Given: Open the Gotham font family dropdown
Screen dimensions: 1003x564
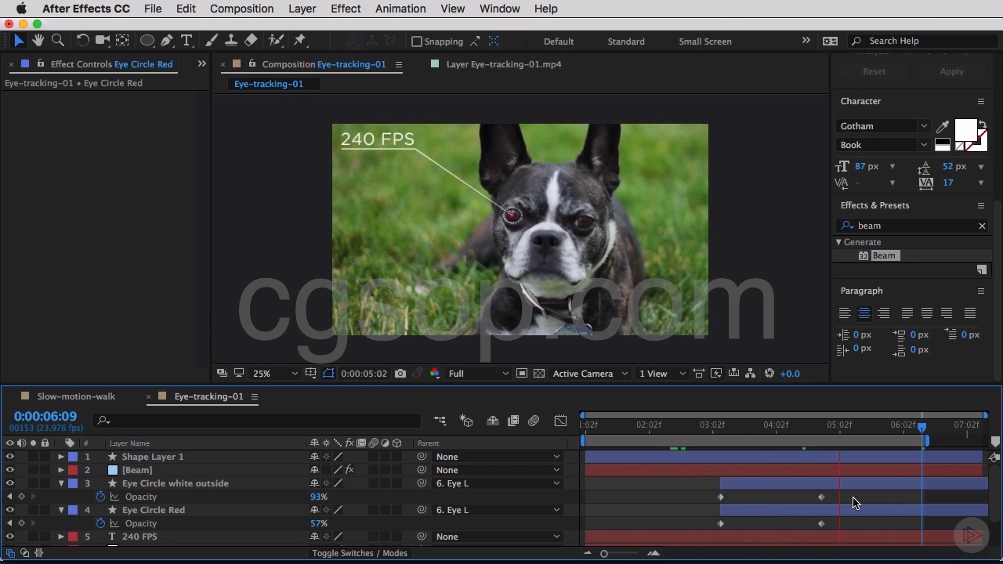Looking at the screenshot, I should tap(883, 126).
